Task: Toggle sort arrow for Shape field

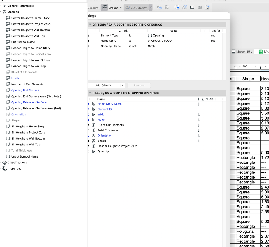Action: point(199,141)
